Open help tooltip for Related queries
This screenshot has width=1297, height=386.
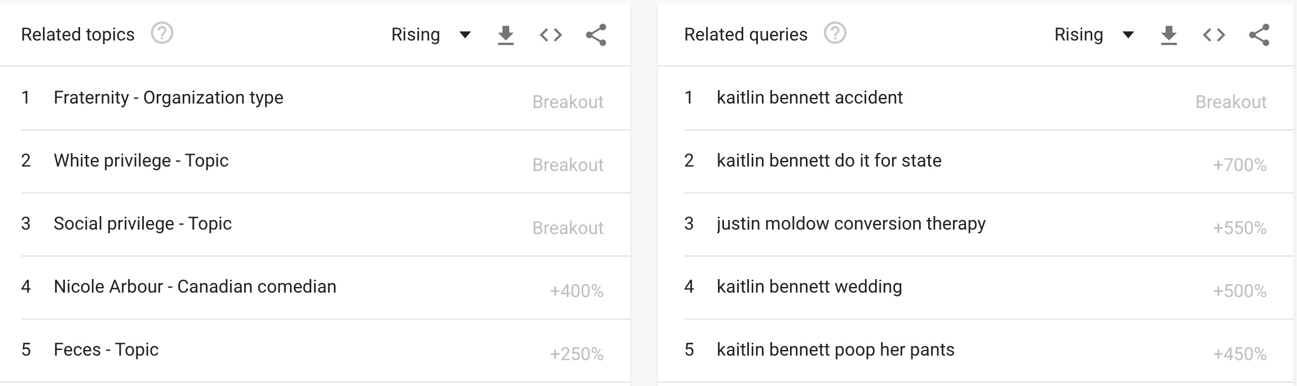tap(835, 33)
